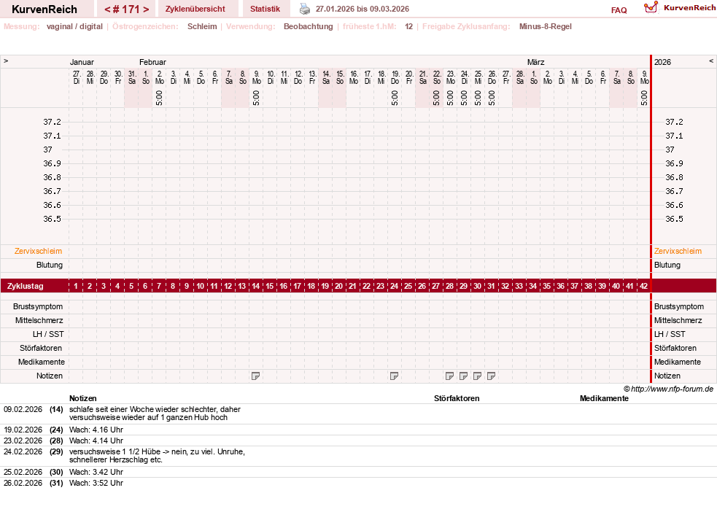
Task: Open the note icon on cycle day 14
Action: pyautogui.click(x=255, y=376)
